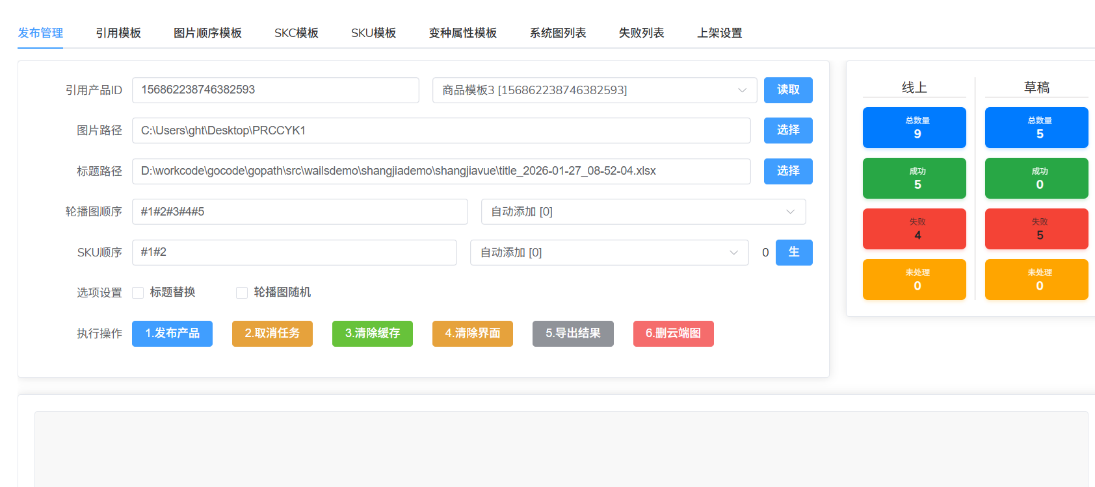Switch to the 引用模板 tab

118,33
